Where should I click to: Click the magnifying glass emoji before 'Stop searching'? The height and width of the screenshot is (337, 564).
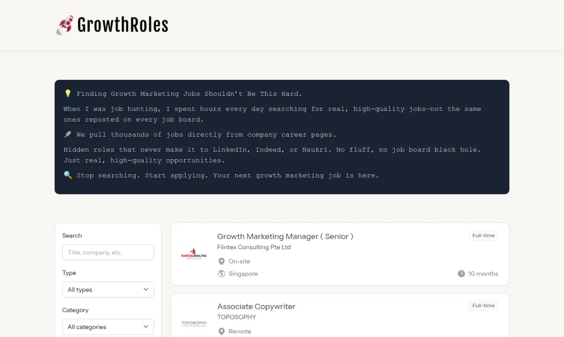point(68,175)
